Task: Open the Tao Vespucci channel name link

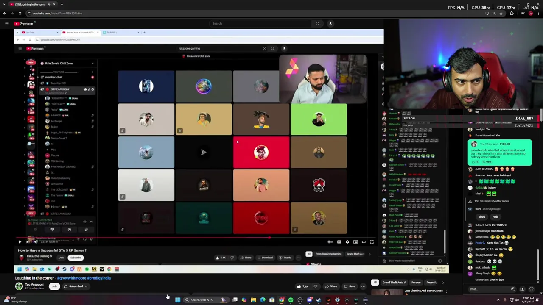Action: point(34,285)
